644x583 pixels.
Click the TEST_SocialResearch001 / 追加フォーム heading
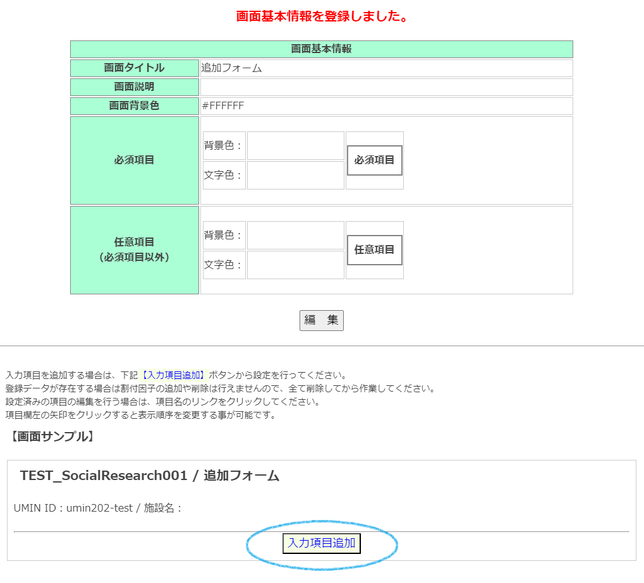point(150,476)
